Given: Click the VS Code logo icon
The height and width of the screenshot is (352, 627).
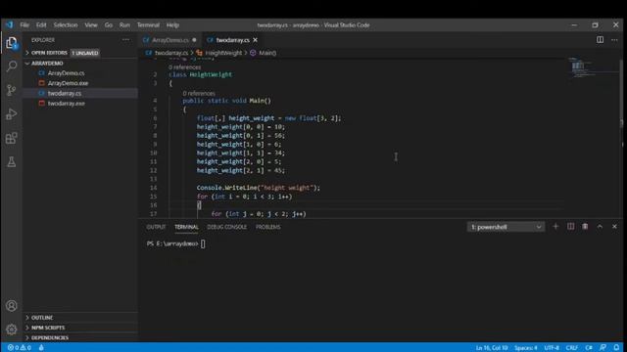Looking at the screenshot, I should pyautogui.click(x=9, y=24).
